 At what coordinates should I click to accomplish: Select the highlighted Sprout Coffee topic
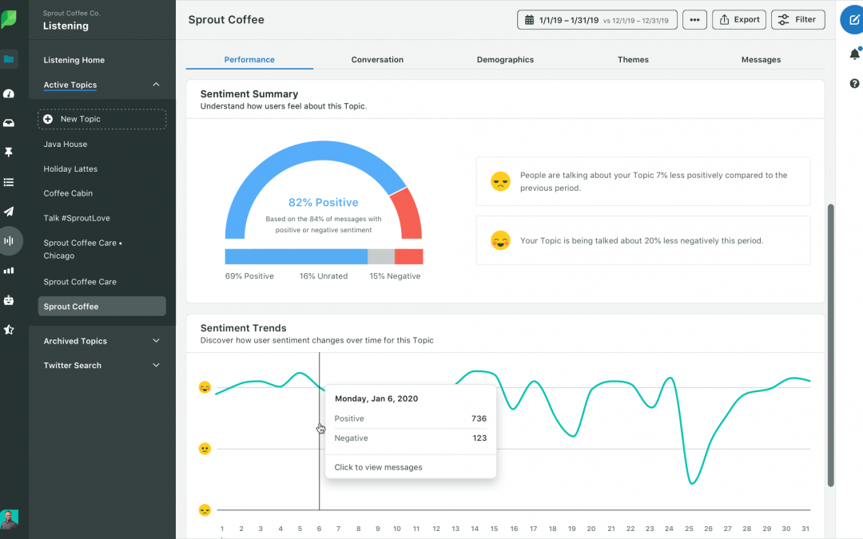point(101,307)
